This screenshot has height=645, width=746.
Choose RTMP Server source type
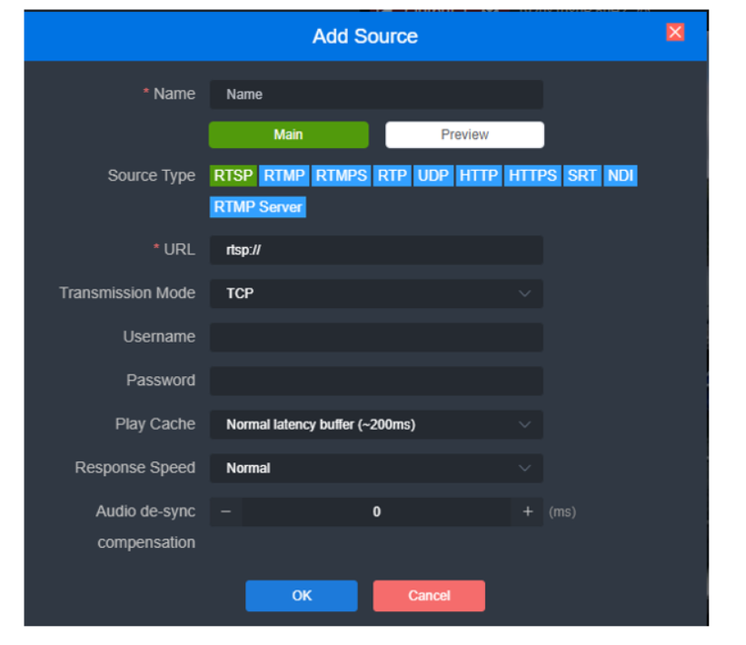[x=257, y=207]
